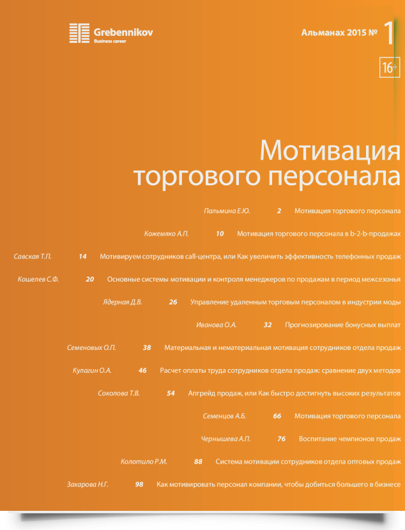Open article 'Основные системы мотивации и контроля'
This screenshot has height=530, width=405.
pos(254,279)
